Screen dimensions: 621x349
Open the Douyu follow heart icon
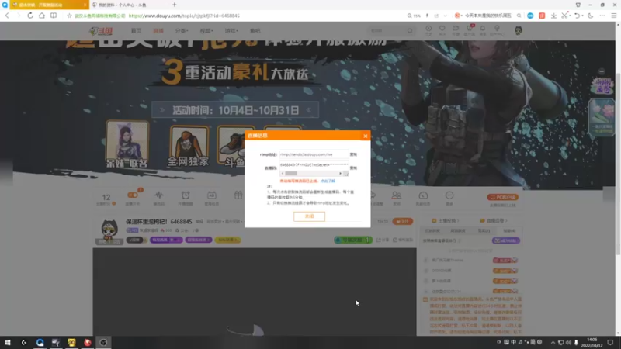442,30
